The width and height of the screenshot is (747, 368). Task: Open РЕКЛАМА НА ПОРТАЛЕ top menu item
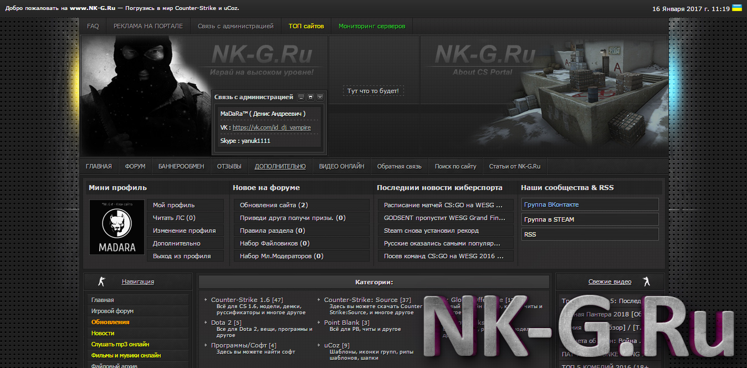[148, 26]
